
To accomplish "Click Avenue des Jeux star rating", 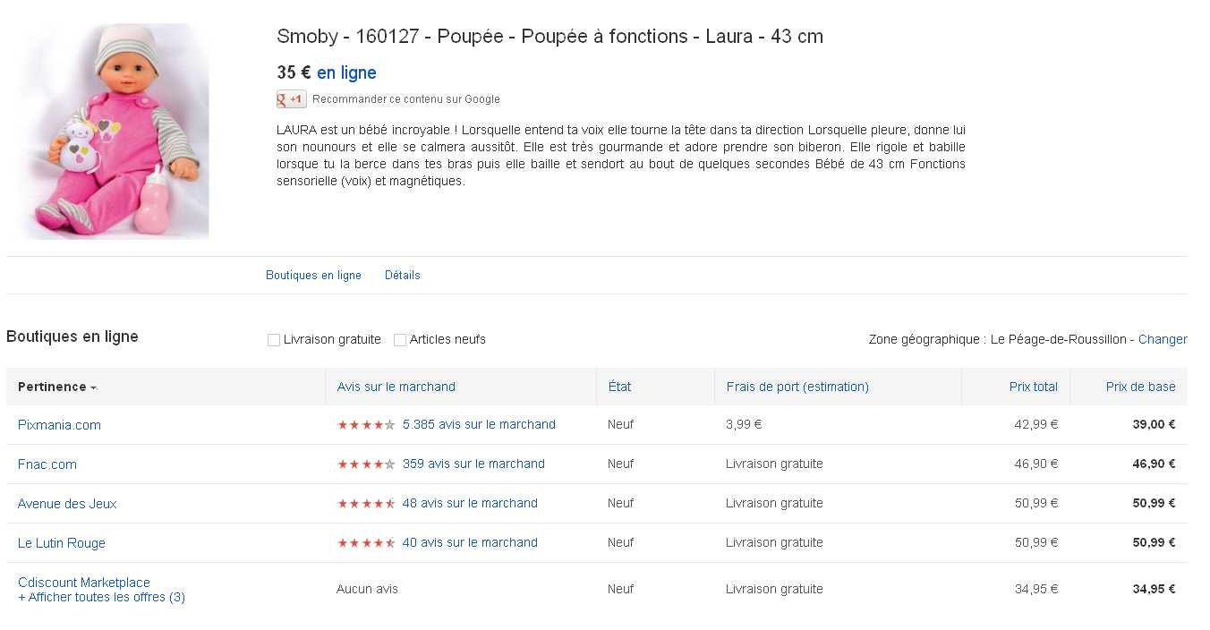I will click(366, 504).
